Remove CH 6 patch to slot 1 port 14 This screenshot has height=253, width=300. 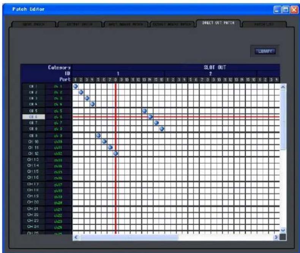pos(150,117)
